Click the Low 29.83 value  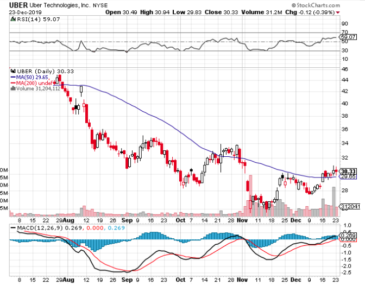click(x=187, y=12)
